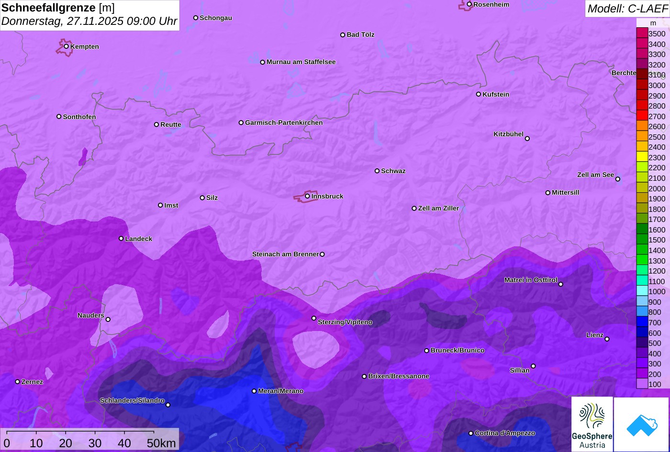Click the 3500 m legend color swatch
670x452 pixels.
tap(642, 33)
